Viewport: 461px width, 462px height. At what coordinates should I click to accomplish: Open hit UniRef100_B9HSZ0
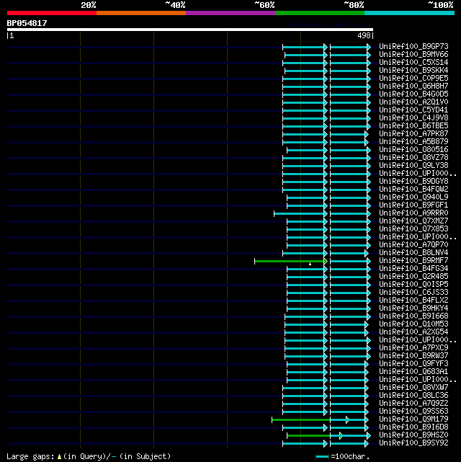(413, 435)
